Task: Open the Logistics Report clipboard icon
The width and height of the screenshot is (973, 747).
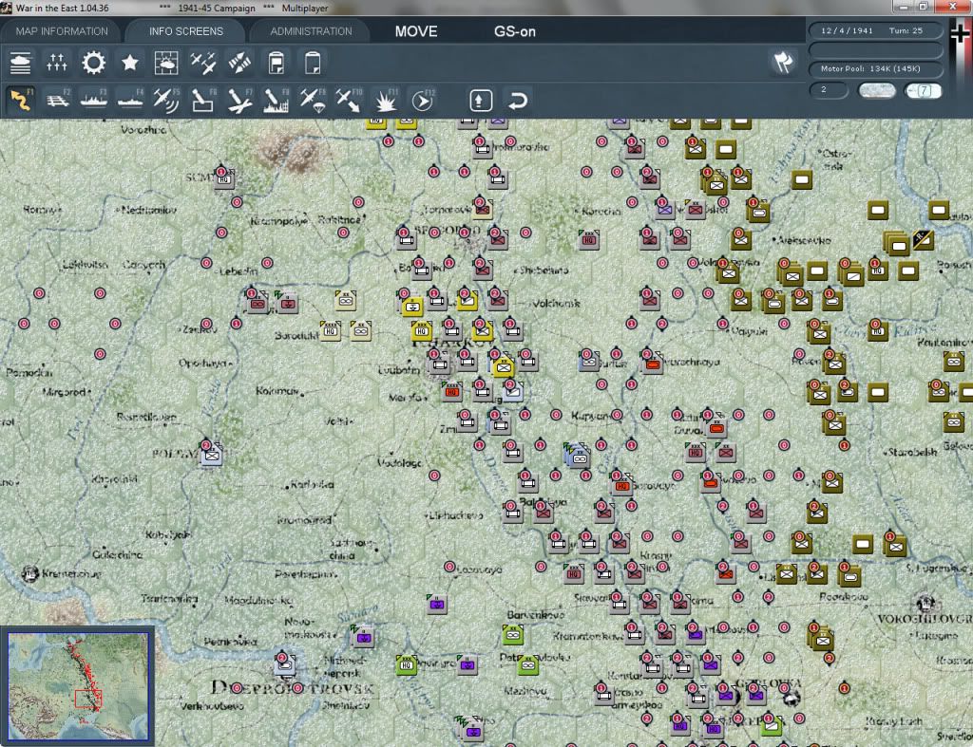Action: [277, 64]
